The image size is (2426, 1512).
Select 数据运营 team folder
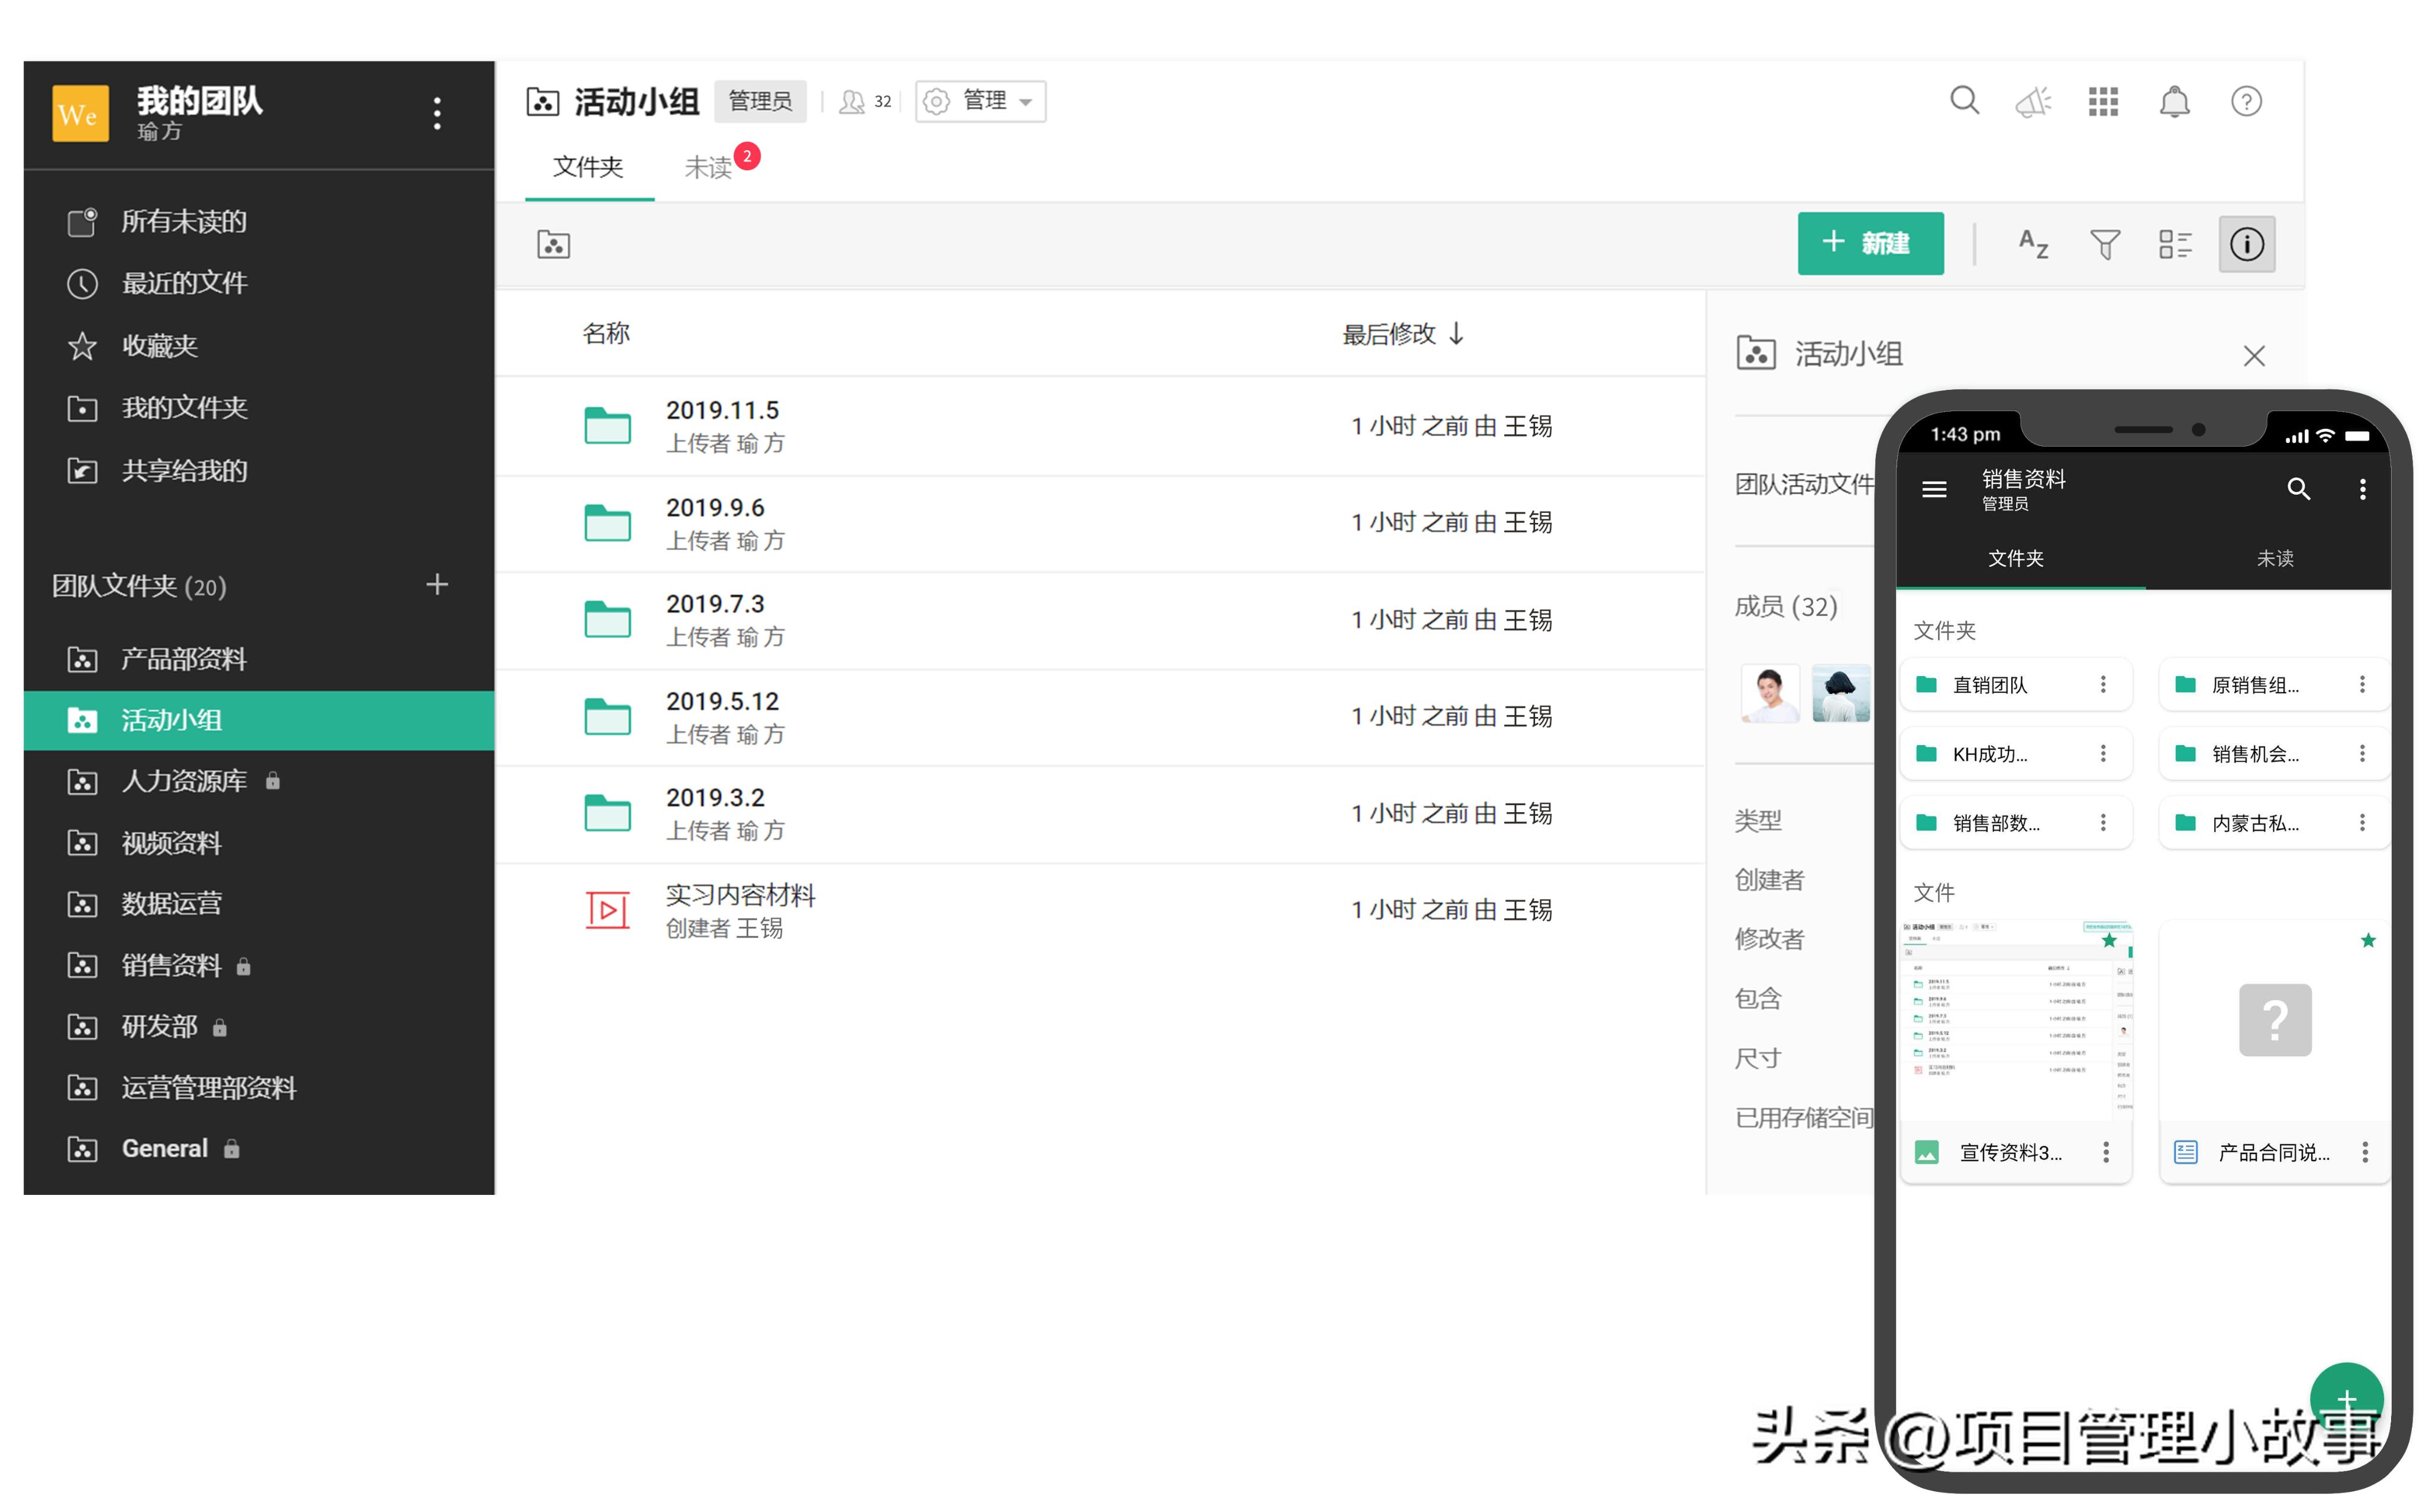click(259, 904)
